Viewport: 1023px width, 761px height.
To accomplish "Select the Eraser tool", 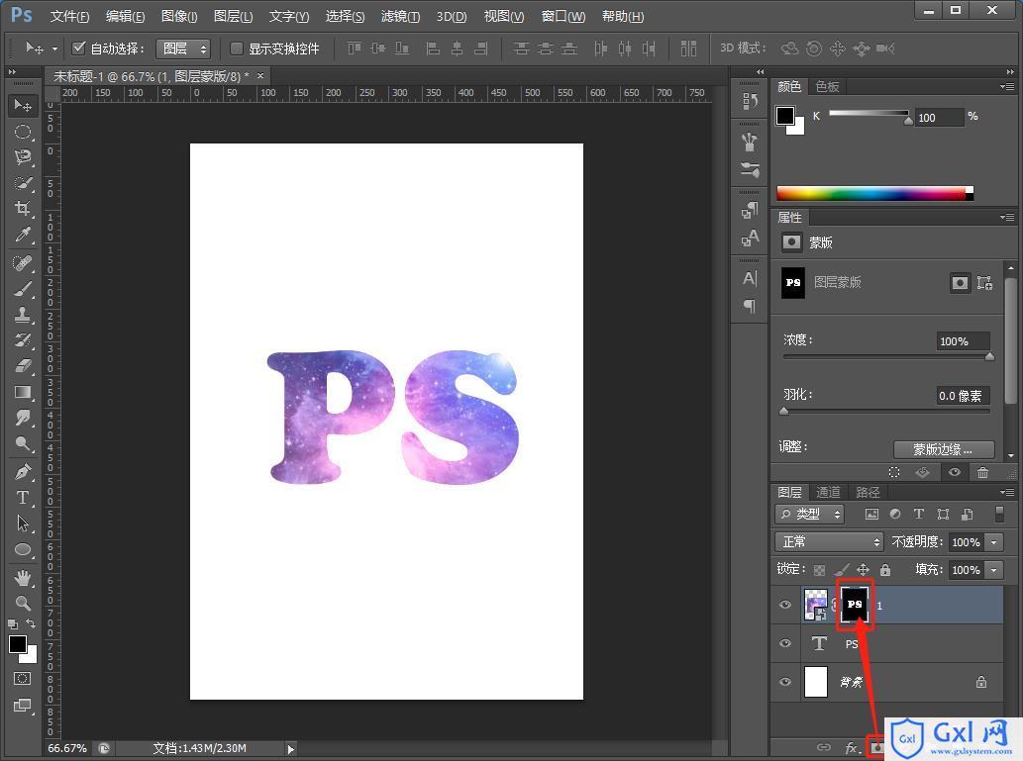I will 22,366.
